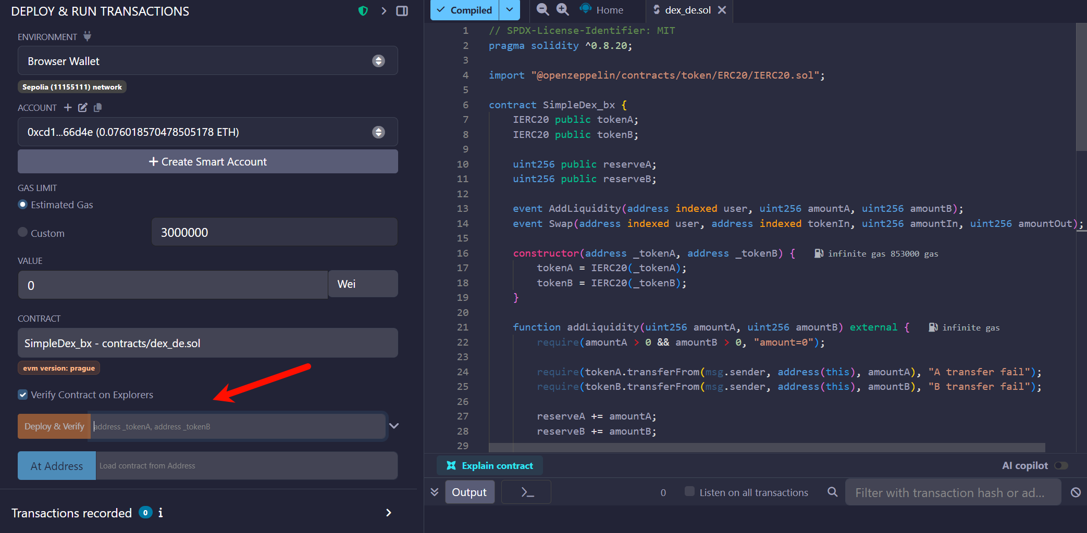Copy the account address to clipboard
This screenshot has height=533, width=1087.
[x=97, y=107]
